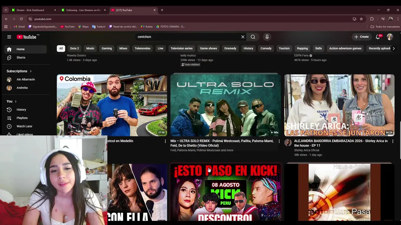Click the install app icon in address bar
The height and width of the screenshot is (225, 401).
tap(354, 19)
